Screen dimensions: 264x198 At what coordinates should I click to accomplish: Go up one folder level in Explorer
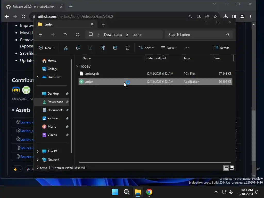[65, 35]
